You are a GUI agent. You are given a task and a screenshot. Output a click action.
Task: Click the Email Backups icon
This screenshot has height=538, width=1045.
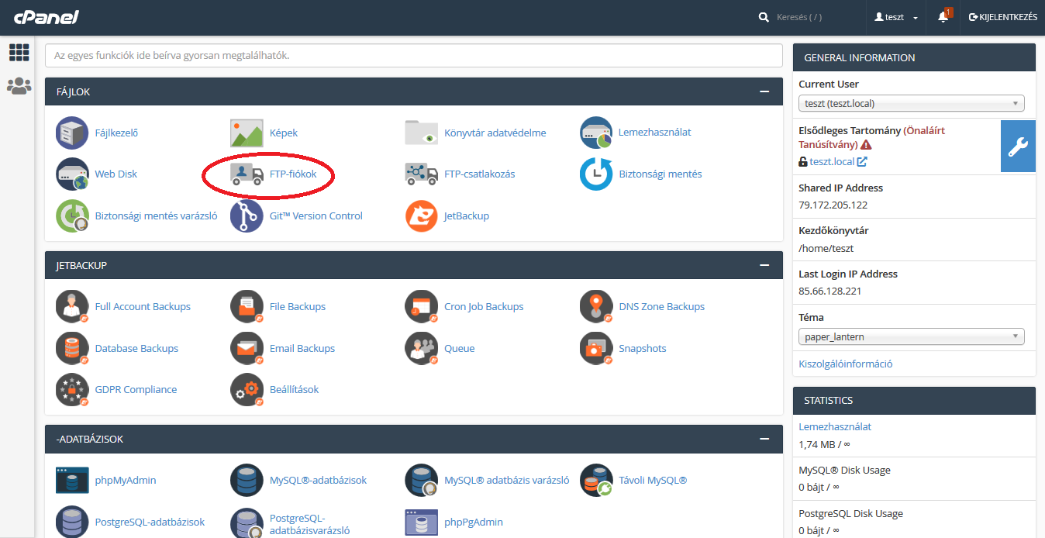tap(247, 348)
